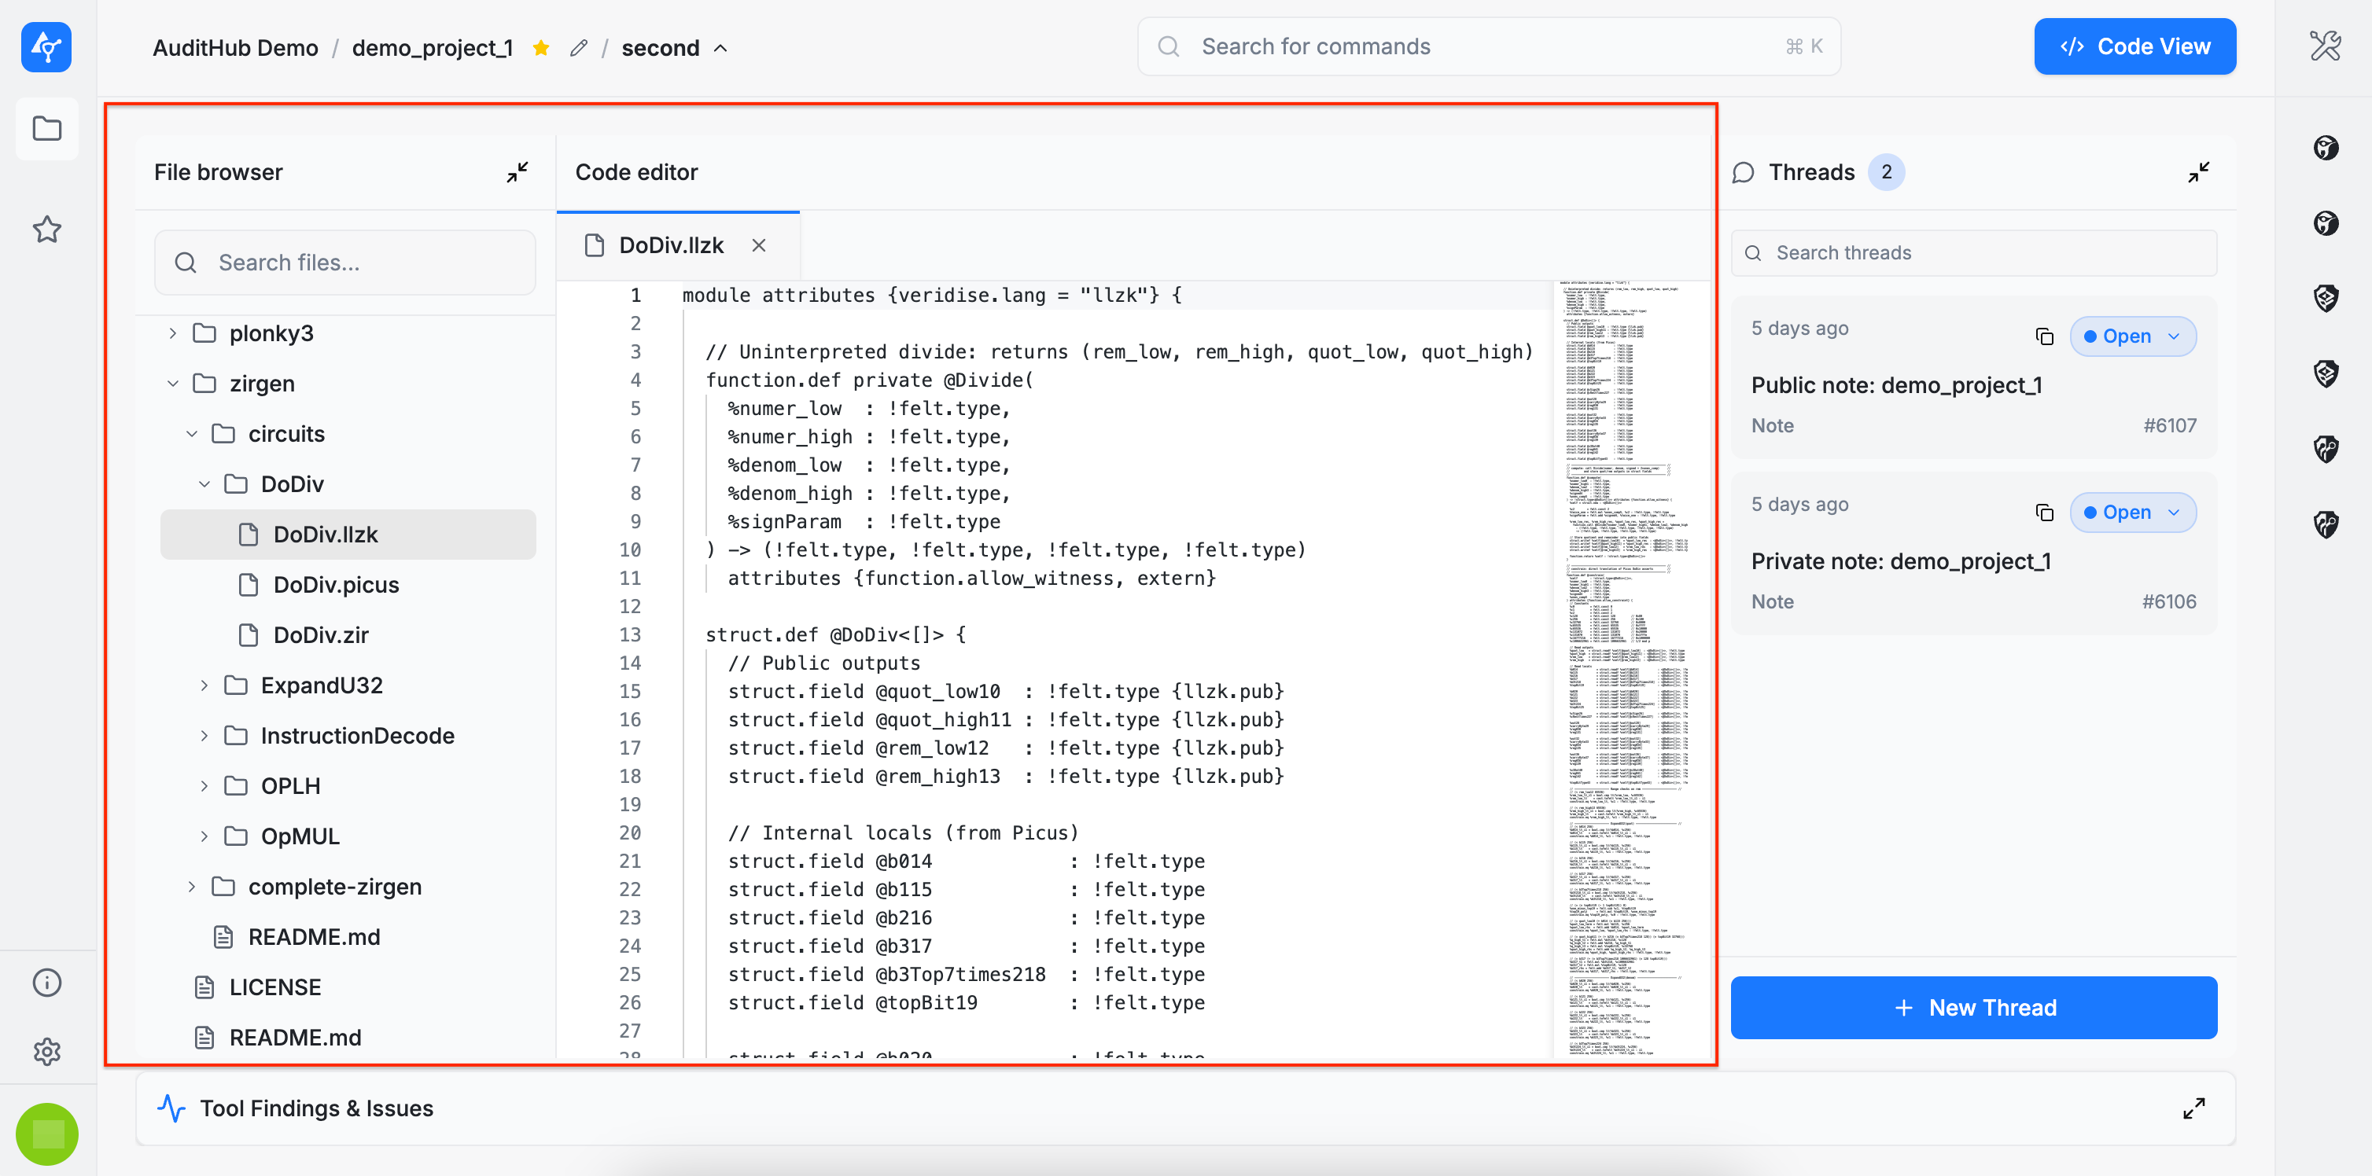
Task: Select the DoDiv.llzk editor tab
Action: tap(672, 246)
